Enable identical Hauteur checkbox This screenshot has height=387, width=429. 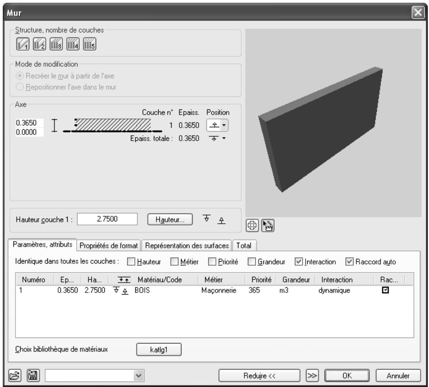pos(131,262)
